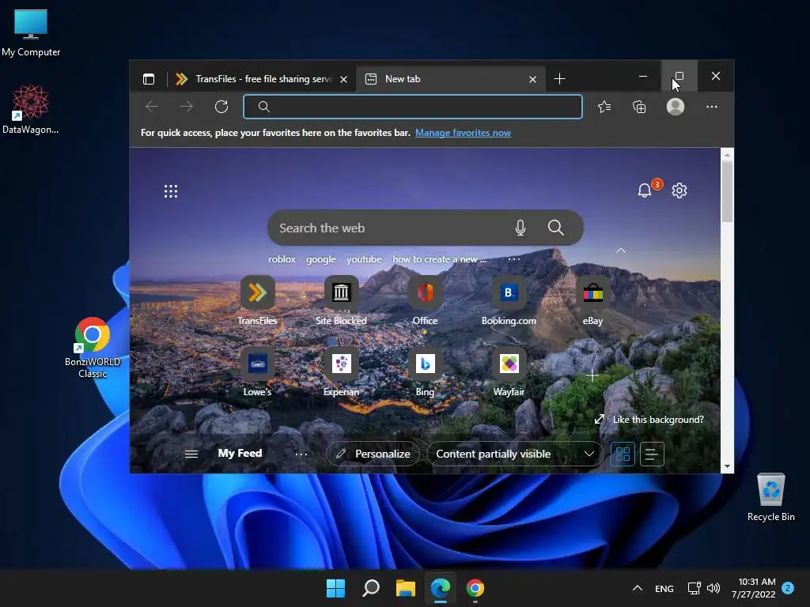Open the eBay quick link tile
The width and height of the screenshot is (810, 607).
pyautogui.click(x=592, y=300)
